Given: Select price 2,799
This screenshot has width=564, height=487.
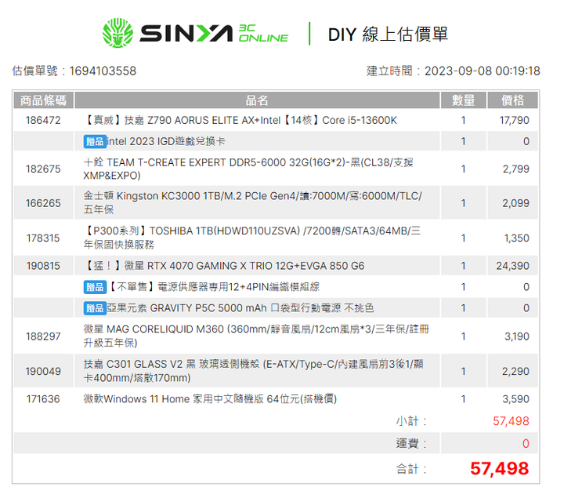Looking at the screenshot, I should [x=515, y=169].
